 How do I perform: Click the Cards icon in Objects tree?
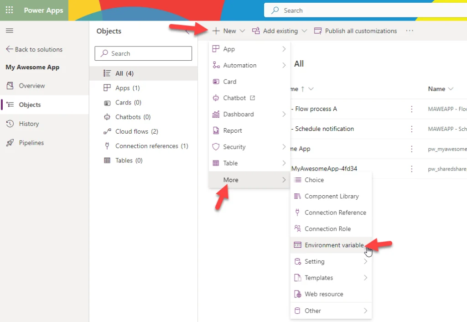(107, 103)
